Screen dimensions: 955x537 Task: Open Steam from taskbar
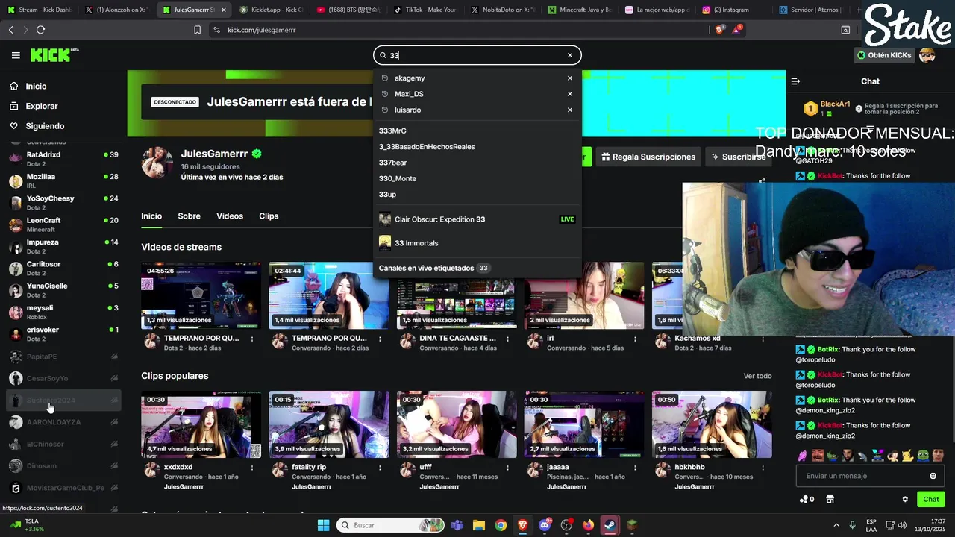tap(610, 525)
